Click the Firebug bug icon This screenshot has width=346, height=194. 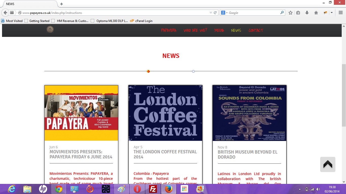click(x=325, y=13)
